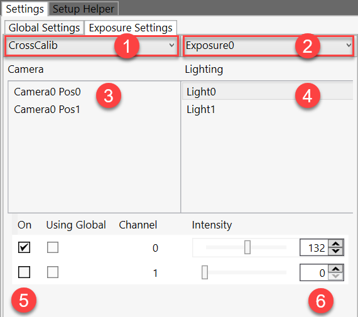Increase channel 1 intensity with up arrow
The height and width of the screenshot is (317, 358).
(x=336, y=269)
